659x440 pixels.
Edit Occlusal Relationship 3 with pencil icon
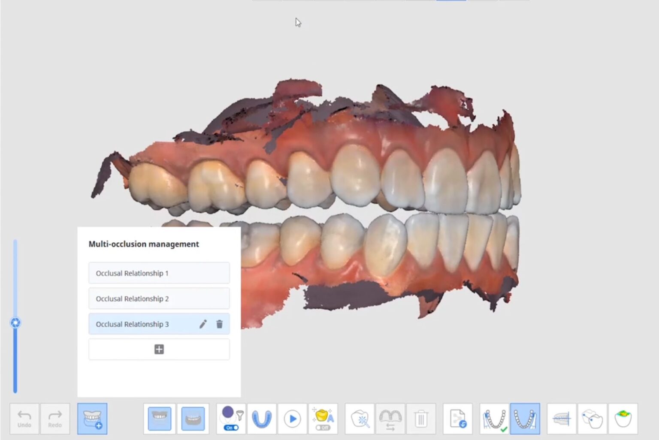[x=203, y=324]
